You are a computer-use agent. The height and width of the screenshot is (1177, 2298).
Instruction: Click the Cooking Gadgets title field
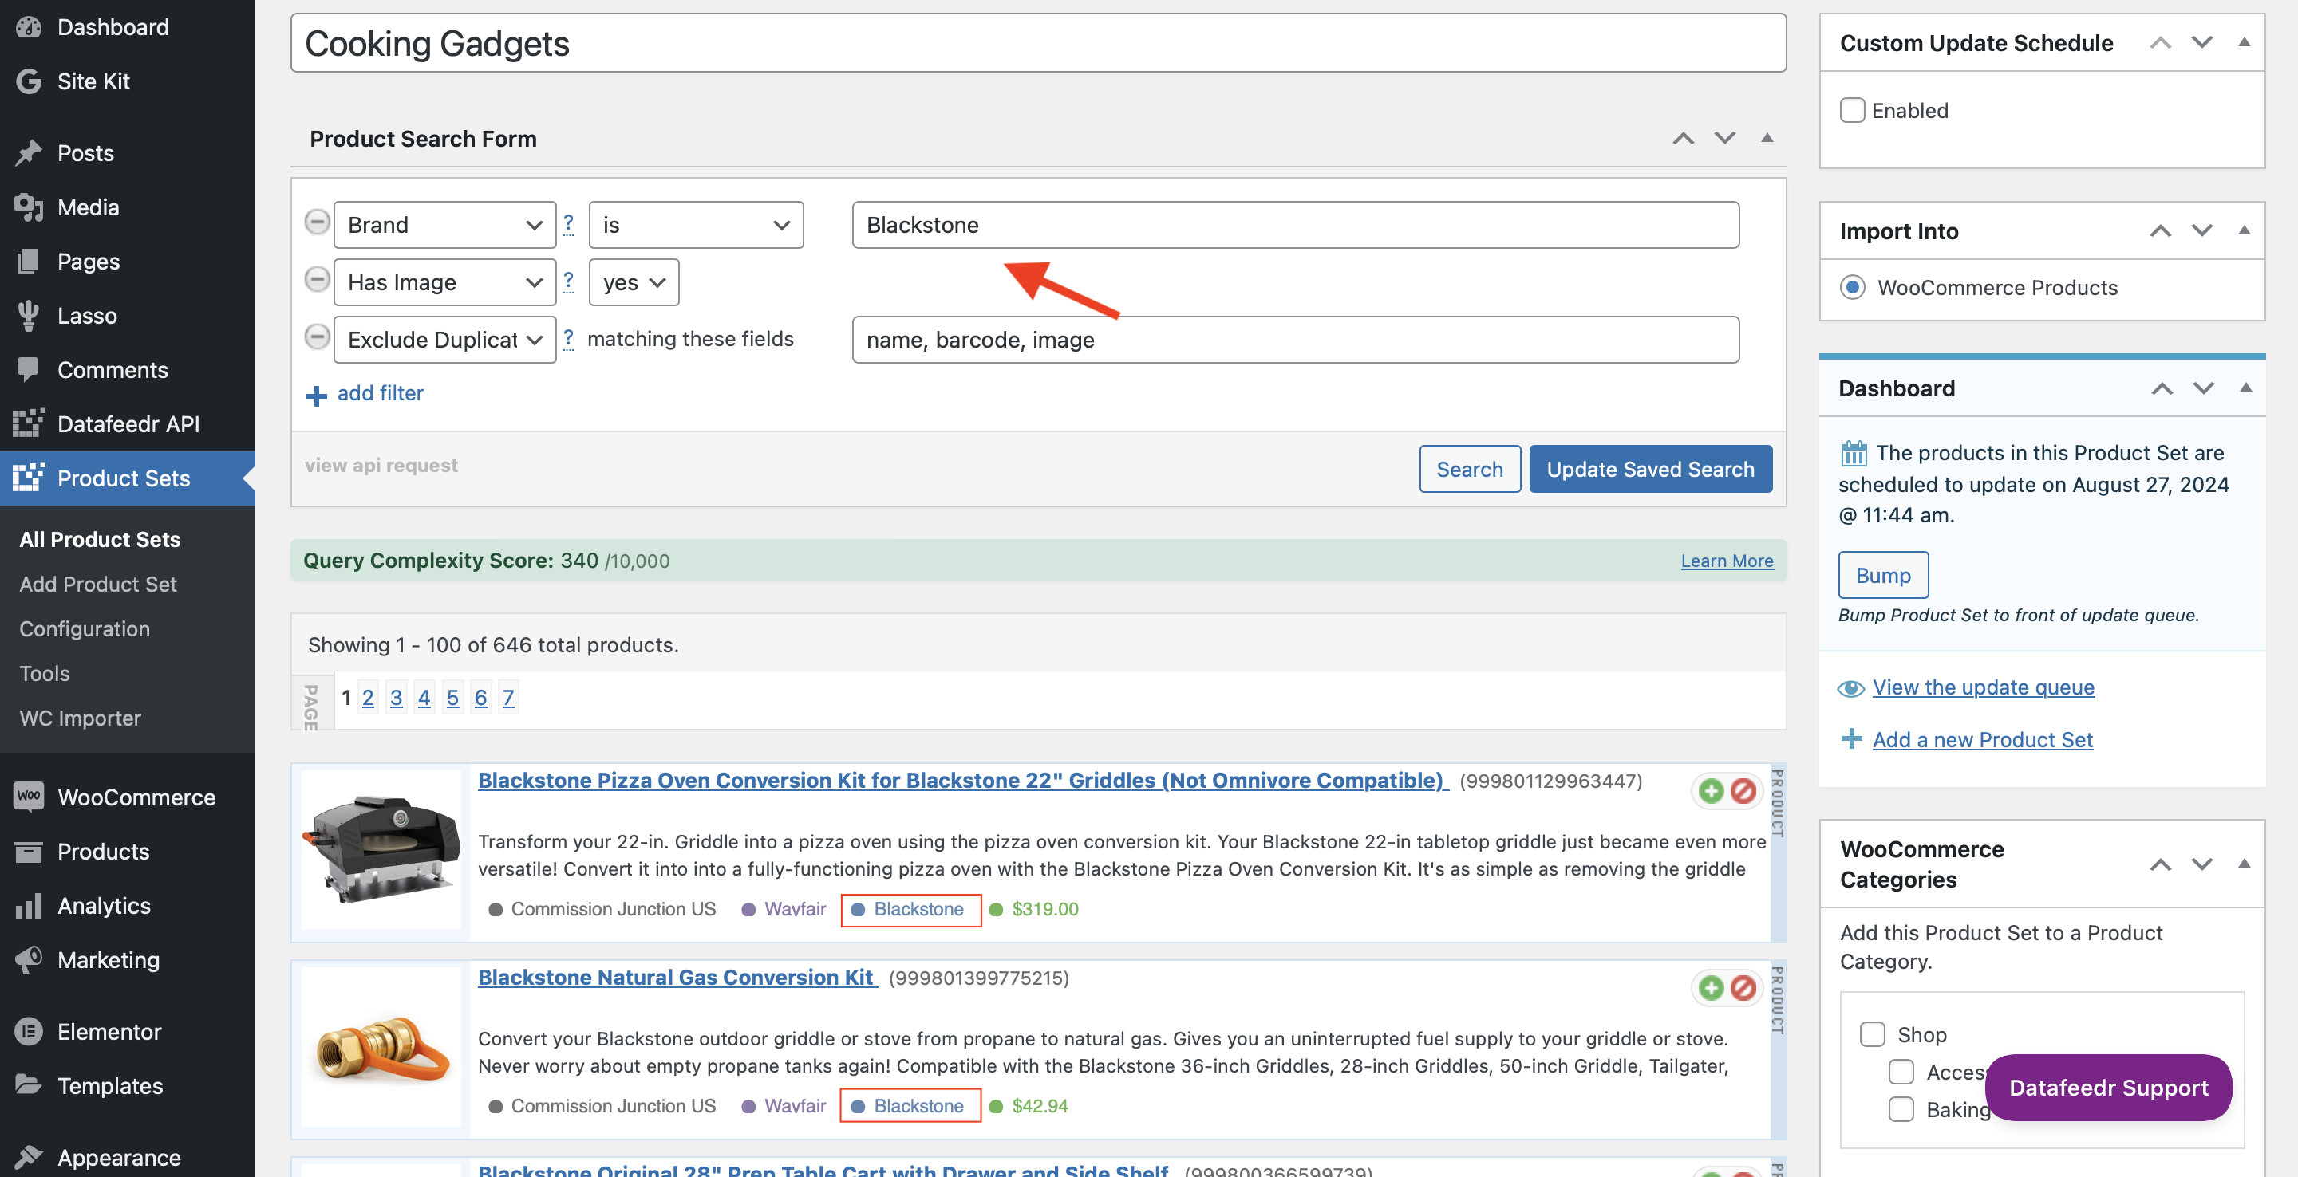[x=1038, y=43]
